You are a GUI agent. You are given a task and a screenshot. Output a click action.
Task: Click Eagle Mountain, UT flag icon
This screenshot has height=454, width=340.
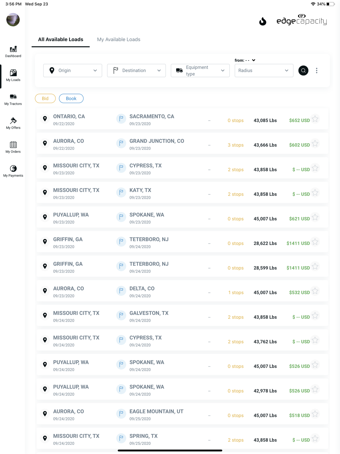121,414
